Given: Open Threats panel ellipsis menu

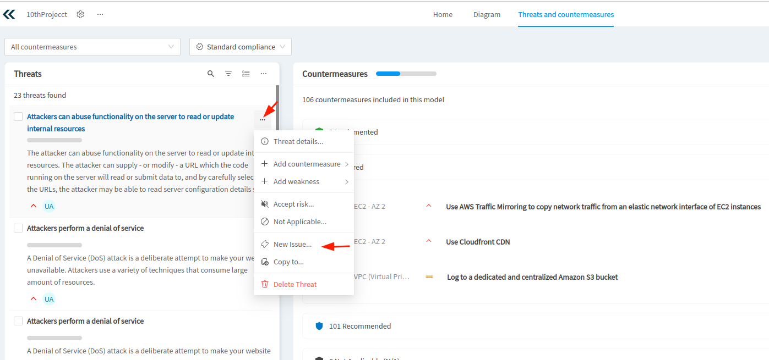Looking at the screenshot, I should click(x=264, y=74).
